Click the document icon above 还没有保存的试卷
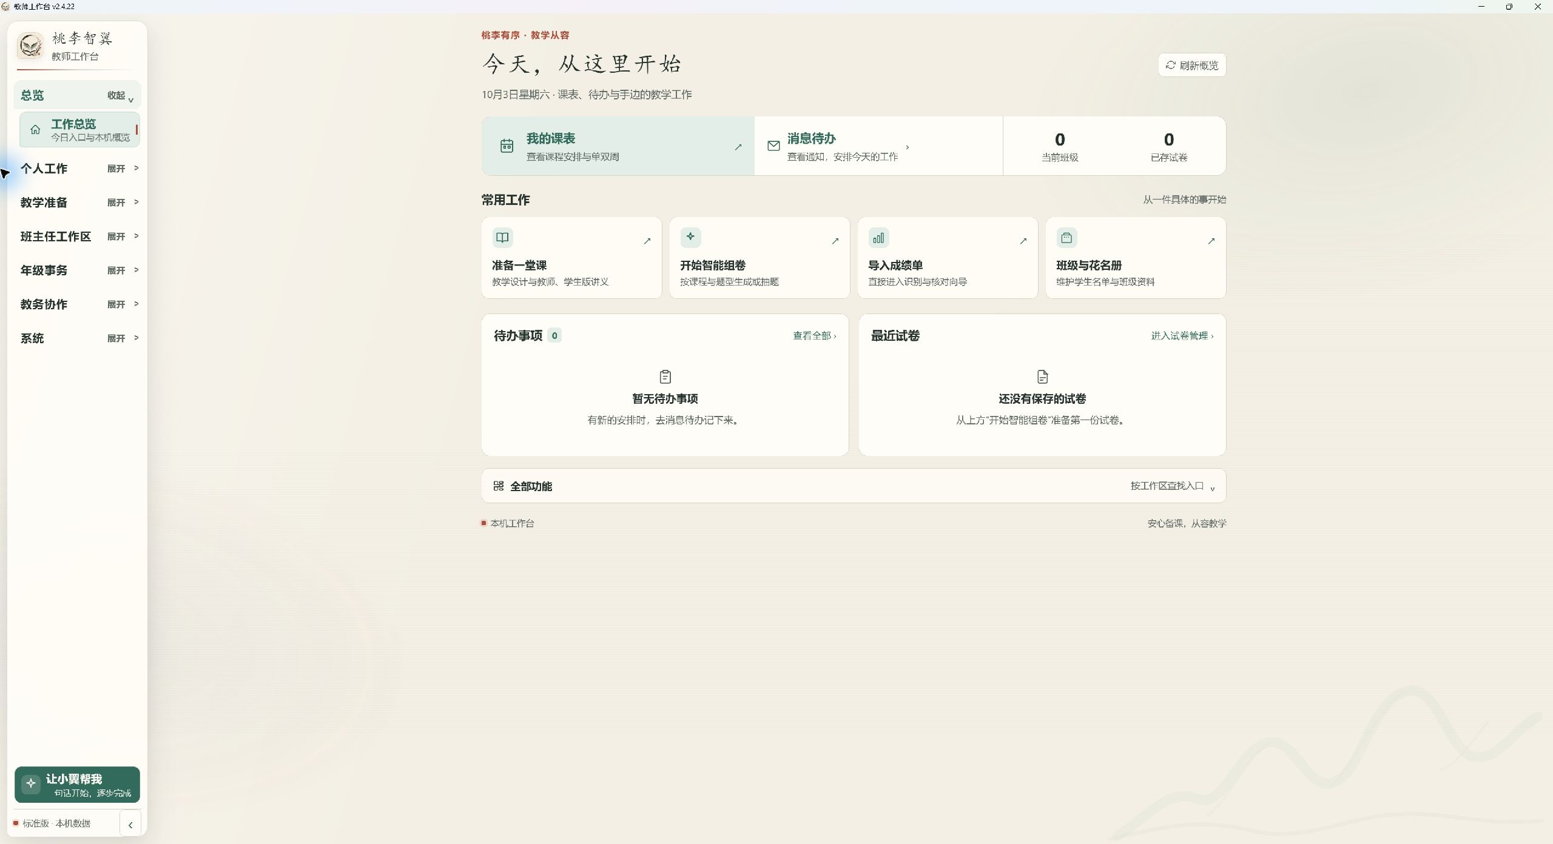This screenshot has width=1553, height=844. coord(1043,377)
